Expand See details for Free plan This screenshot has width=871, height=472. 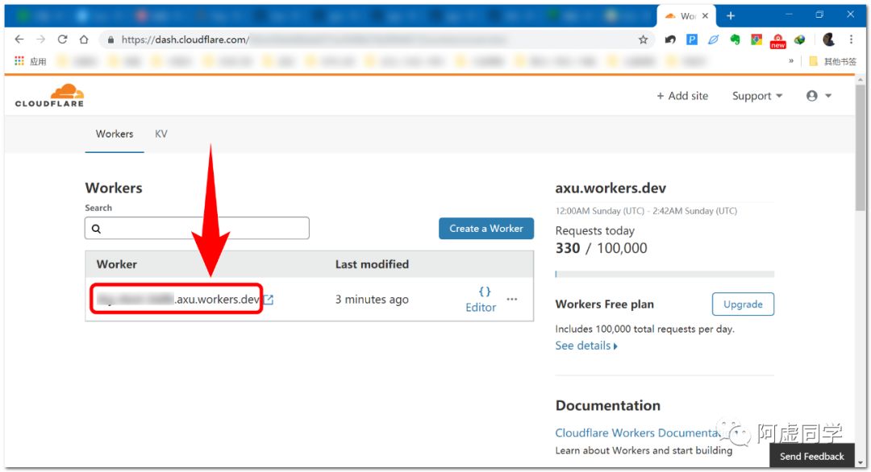[586, 346]
